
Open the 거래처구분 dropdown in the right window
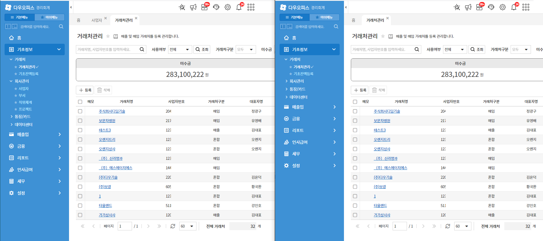(x=520, y=49)
